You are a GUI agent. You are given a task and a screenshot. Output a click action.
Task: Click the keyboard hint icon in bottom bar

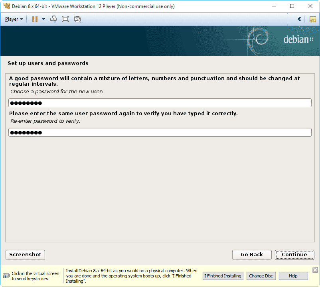click(x=6, y=276)
